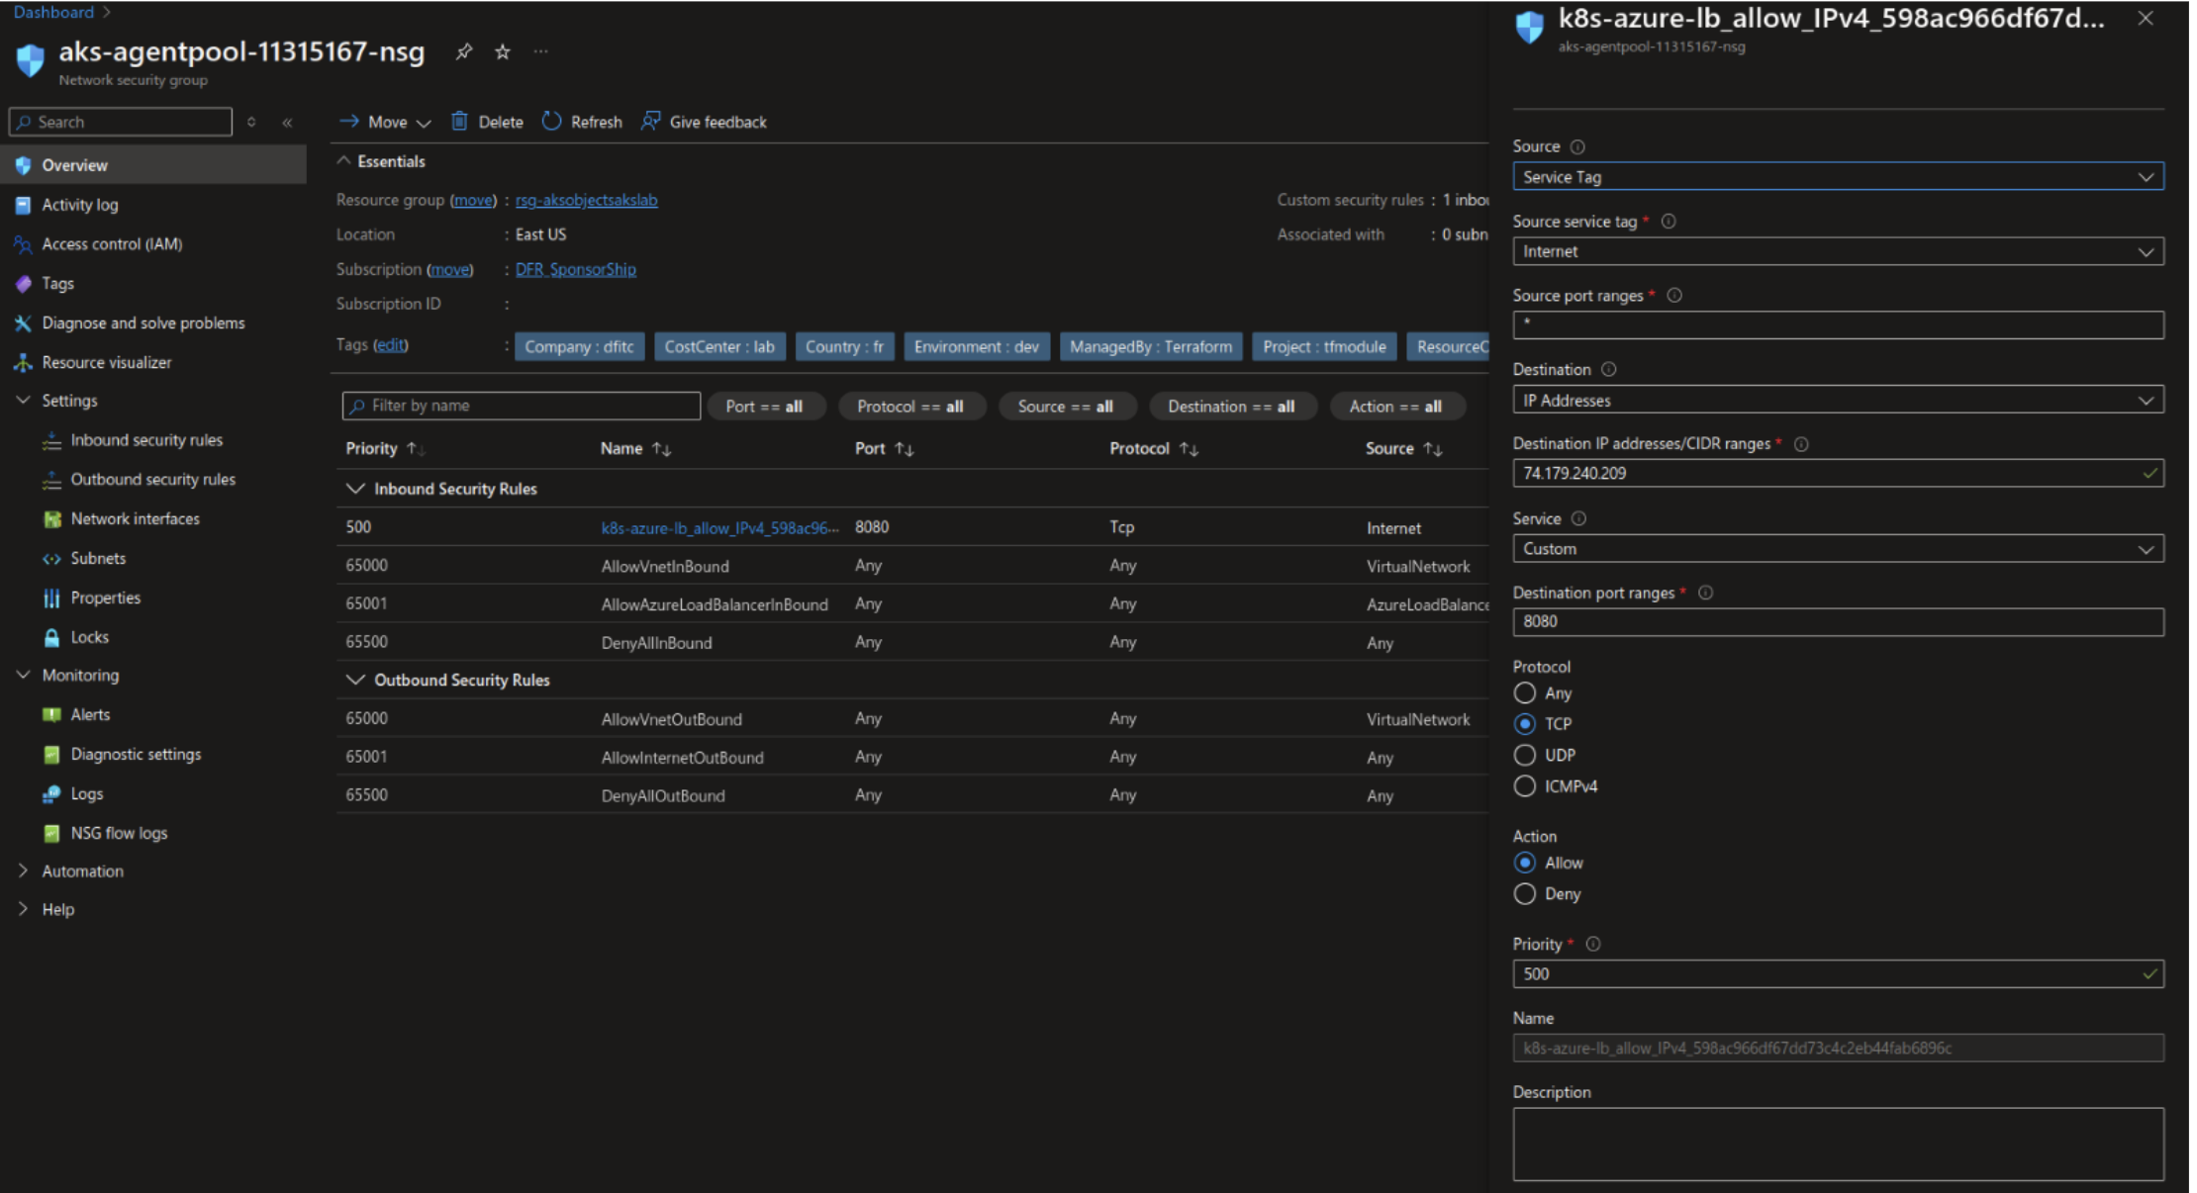The image size is (2197, 1193).
Task: Open Resource visualizer from the sidebar
Action: click(x=105, y=362)
